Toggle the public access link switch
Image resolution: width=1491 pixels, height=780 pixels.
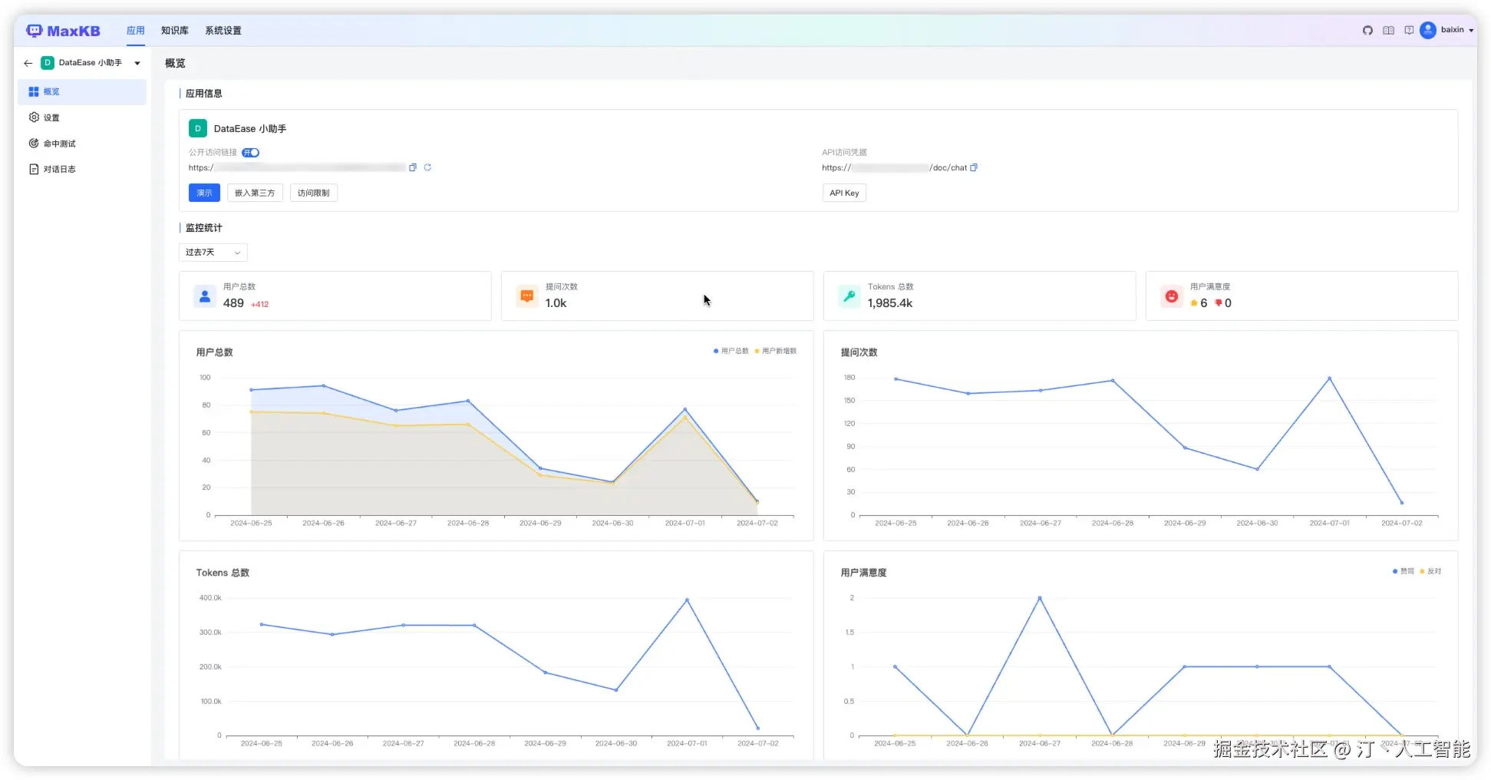point(251,153)
